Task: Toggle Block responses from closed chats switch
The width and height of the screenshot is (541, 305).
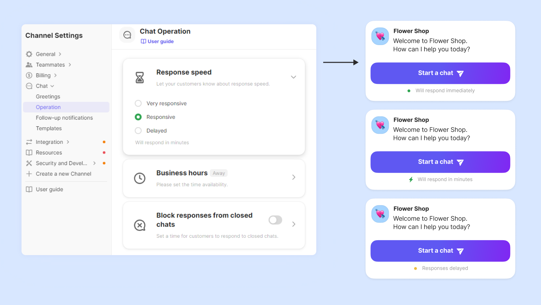Action: 275,220
